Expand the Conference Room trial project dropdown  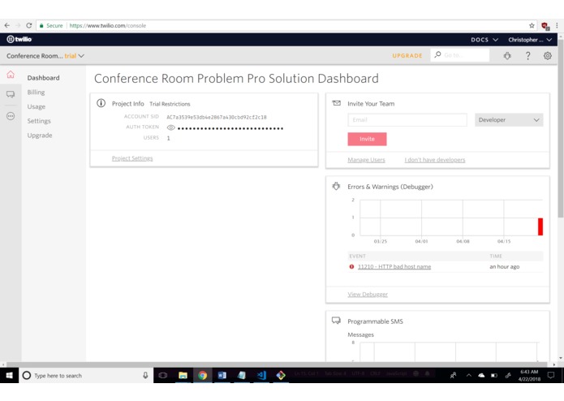pyautogui.click(x=45, y=56)
